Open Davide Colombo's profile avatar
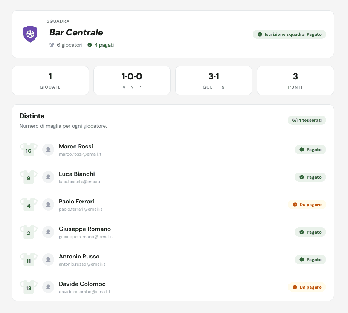This screenshot has width=348, height=313. 48,287
